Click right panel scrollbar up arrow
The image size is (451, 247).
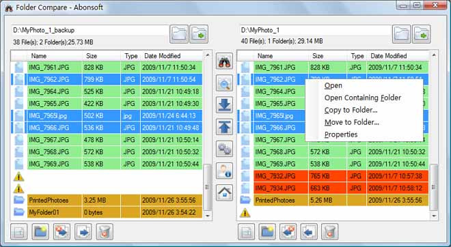[x=434, y=55]
